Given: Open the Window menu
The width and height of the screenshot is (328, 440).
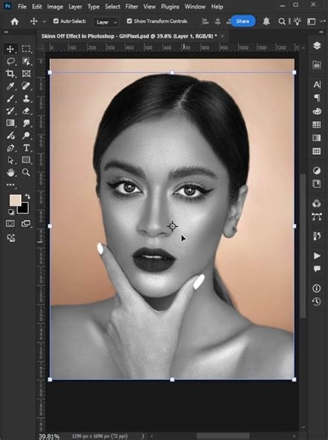Looking at the screenshot, I should tap(195, 7).
